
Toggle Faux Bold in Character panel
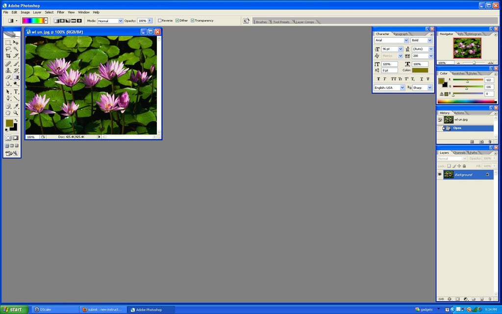pyautogui.click(x=378, y=79)
